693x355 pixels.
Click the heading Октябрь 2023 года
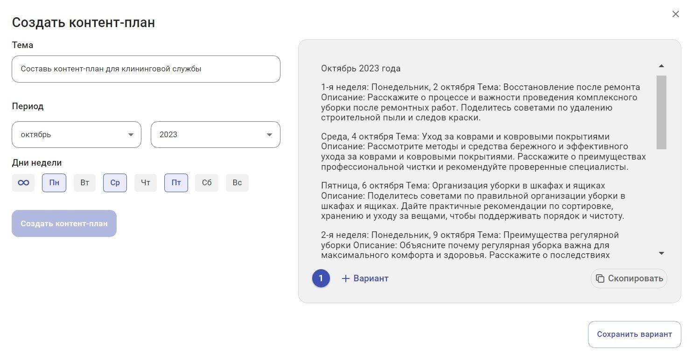(361, 69)
